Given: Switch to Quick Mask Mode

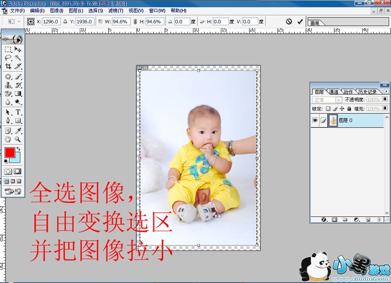Looking at the screenshot, I should [x=18, y=171].
